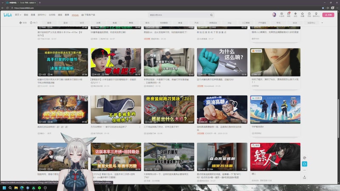Expand the 首页 dropdown arrow

tap(20, 15)
